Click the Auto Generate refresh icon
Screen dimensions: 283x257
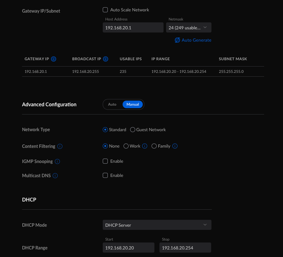coord(177,40)
